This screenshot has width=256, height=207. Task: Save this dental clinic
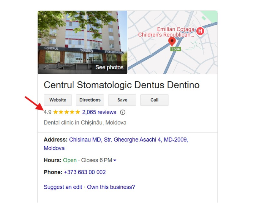coord(122,100)
